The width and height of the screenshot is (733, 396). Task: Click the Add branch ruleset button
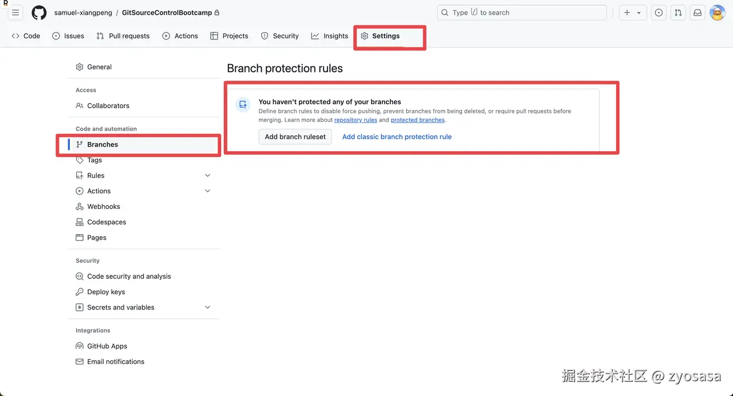[295, 137]
